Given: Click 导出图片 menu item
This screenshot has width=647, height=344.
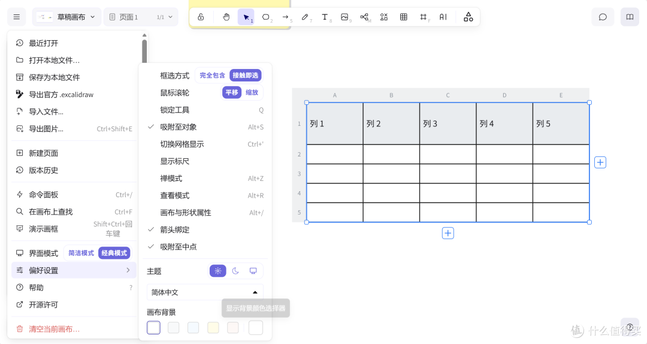Looking at the screenshot, I should tap(74, 129).
